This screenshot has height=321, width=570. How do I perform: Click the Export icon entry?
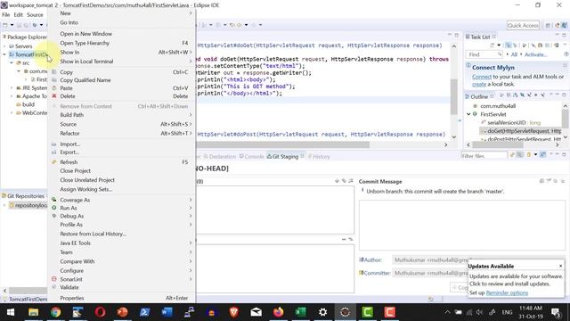[x=54, y=152]
